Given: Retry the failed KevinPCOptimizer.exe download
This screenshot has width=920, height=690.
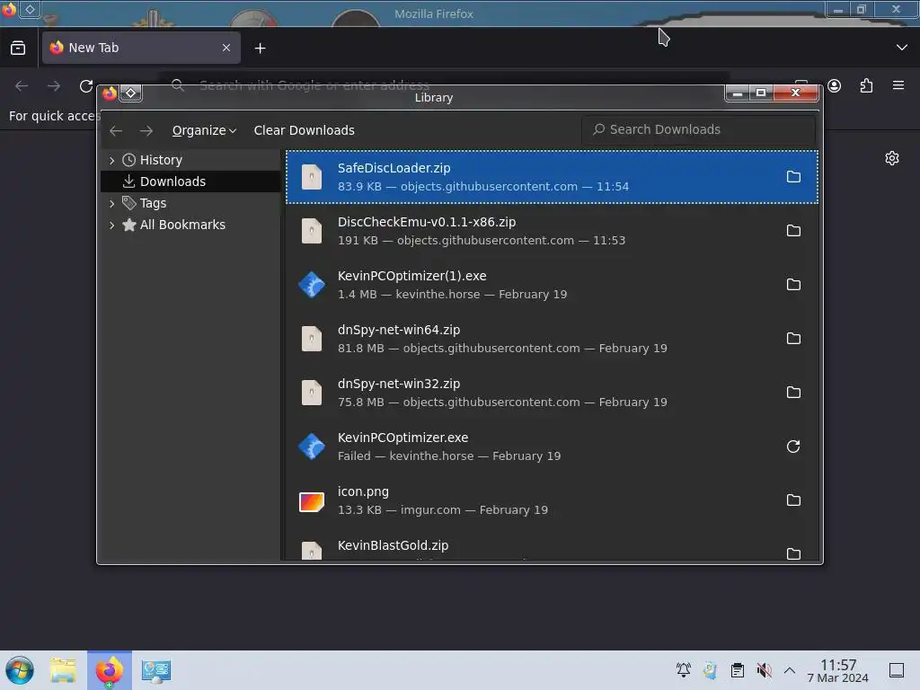Looking at the screenshot, I should point(793,447).
